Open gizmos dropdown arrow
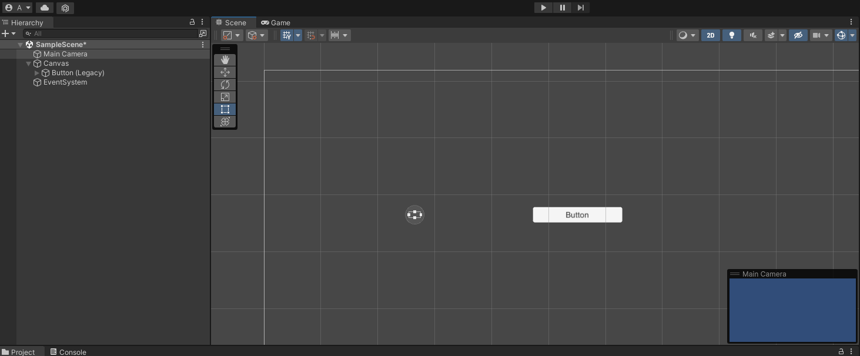860x356 pixels. [852, 35]
